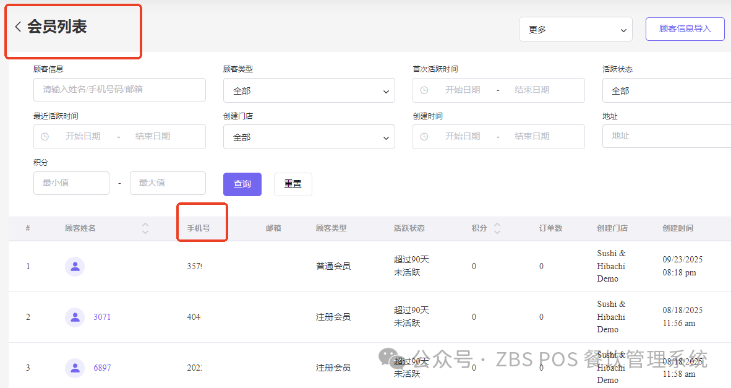
Task: Expand the 顾客类型 dropdown
Action: click(x=309, y=91)
